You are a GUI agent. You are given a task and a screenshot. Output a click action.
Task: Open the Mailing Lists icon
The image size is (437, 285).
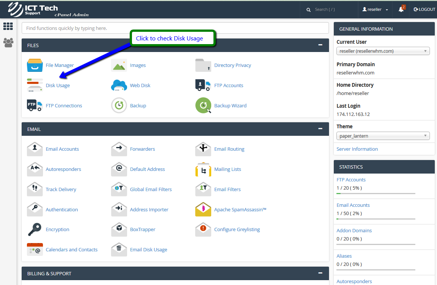[203, 169]
